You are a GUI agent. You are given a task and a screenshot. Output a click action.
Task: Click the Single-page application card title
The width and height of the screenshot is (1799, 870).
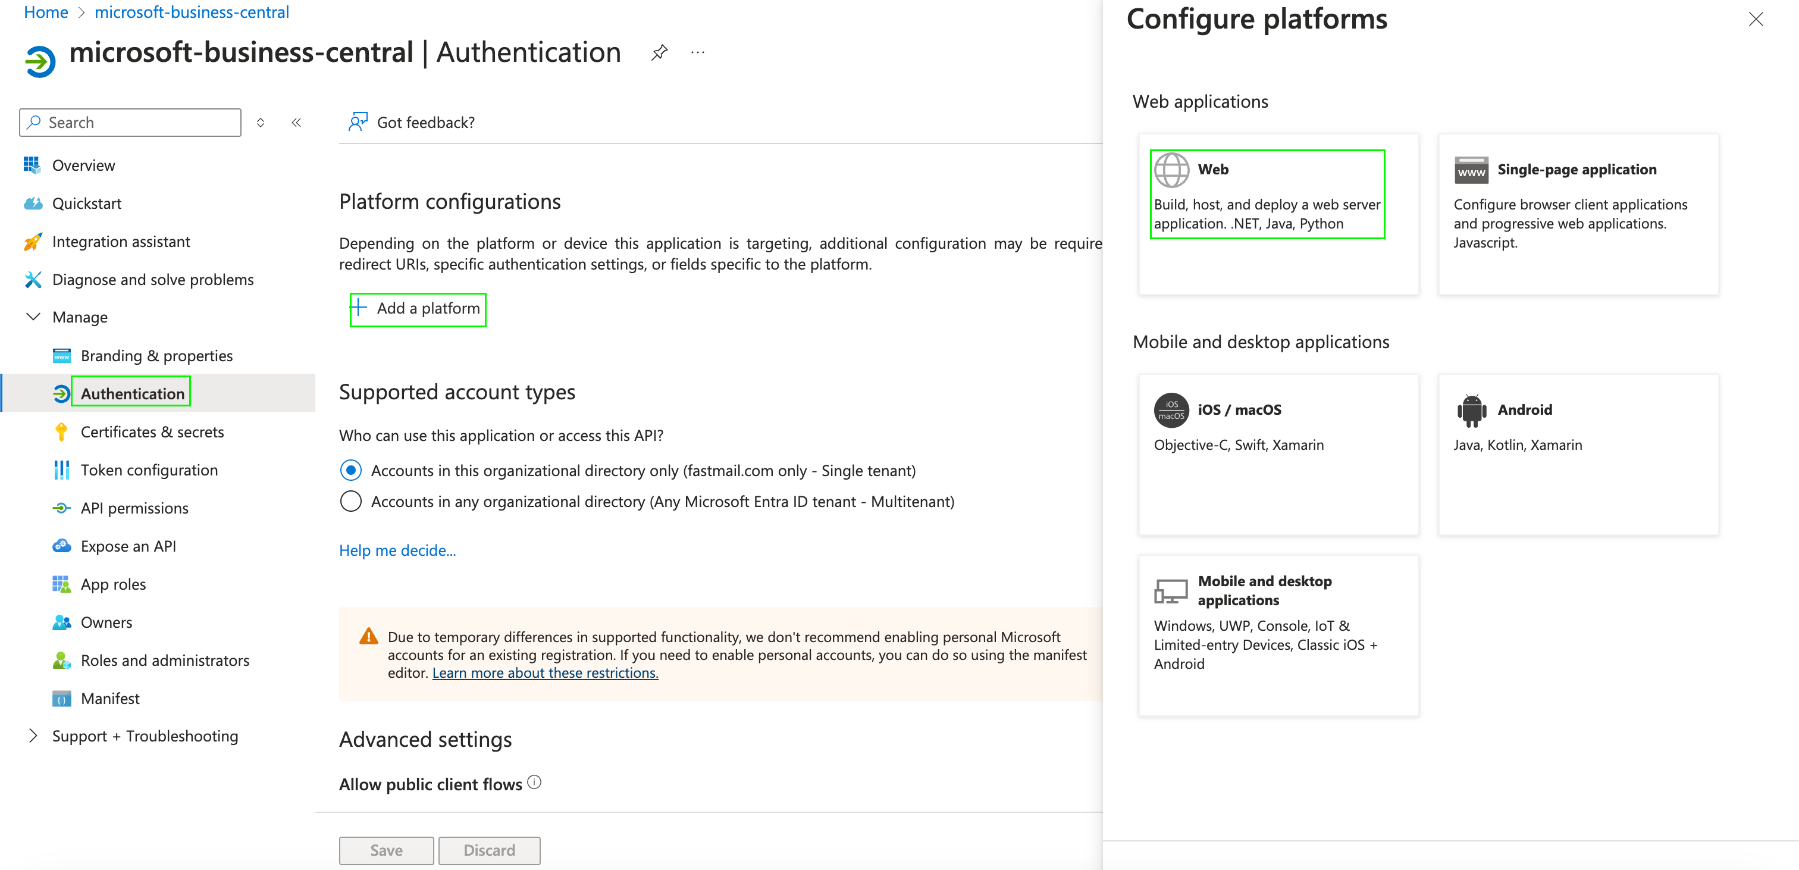1577,170
